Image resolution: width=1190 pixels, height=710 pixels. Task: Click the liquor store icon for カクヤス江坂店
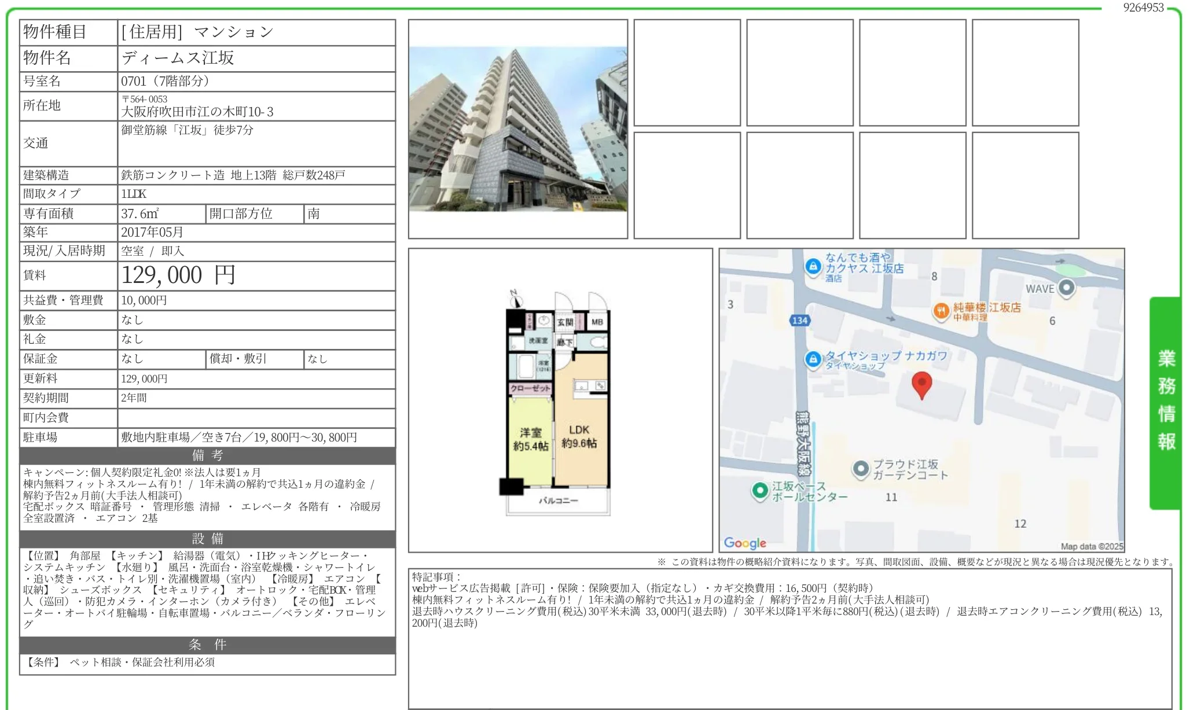coord(812,266)
